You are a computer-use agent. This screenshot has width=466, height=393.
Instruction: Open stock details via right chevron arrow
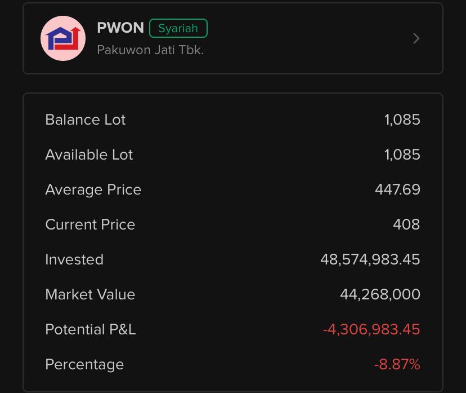(x=416, y=38)
